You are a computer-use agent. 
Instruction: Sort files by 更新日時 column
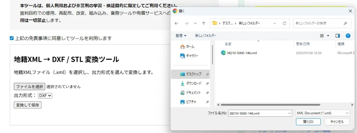[x=303, y=44]
